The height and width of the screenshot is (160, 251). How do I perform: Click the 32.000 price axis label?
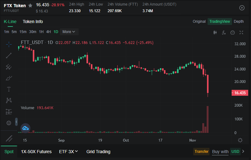(x=240, y=44)
